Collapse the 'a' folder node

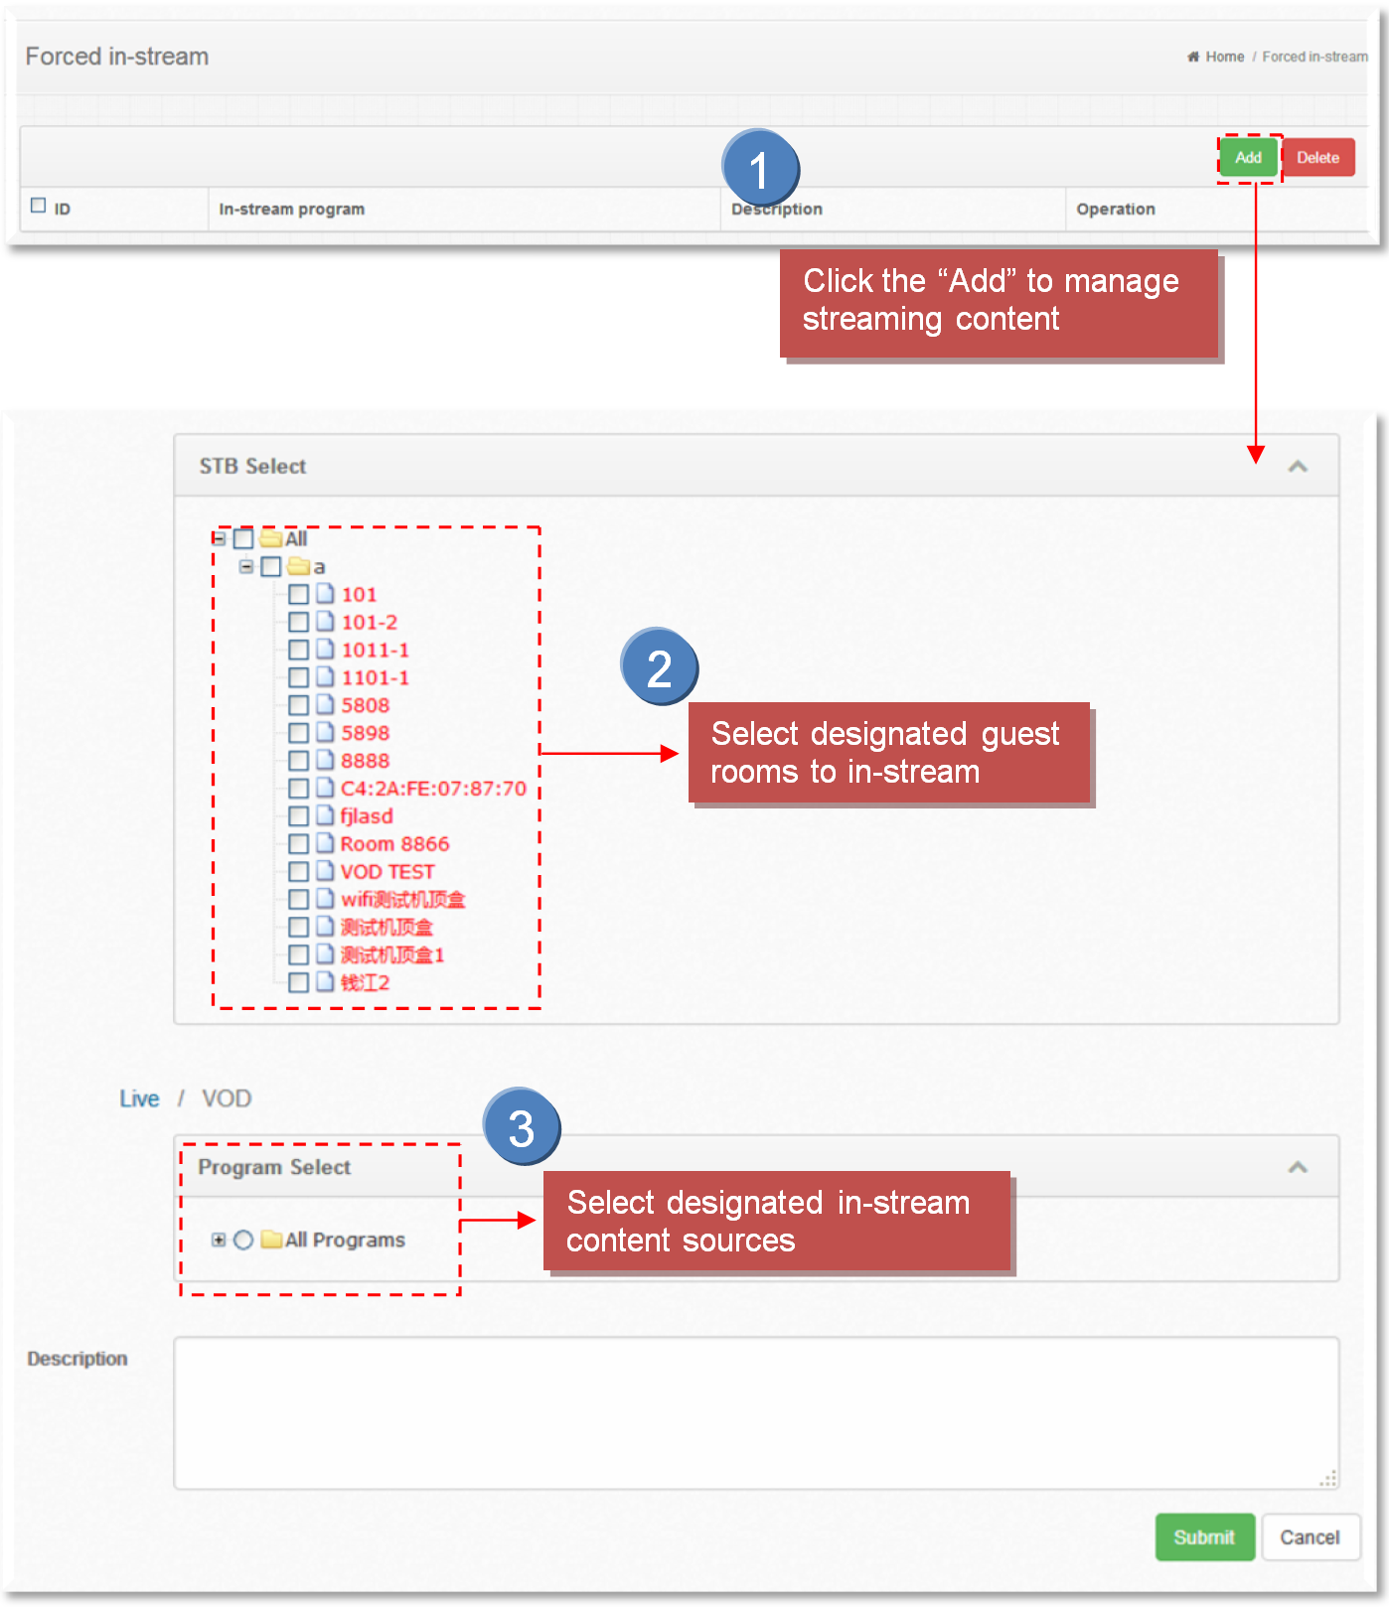246,566
